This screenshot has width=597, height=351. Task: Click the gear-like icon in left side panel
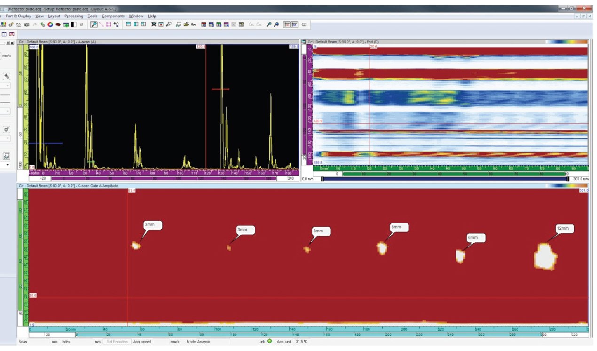[7, 129]
